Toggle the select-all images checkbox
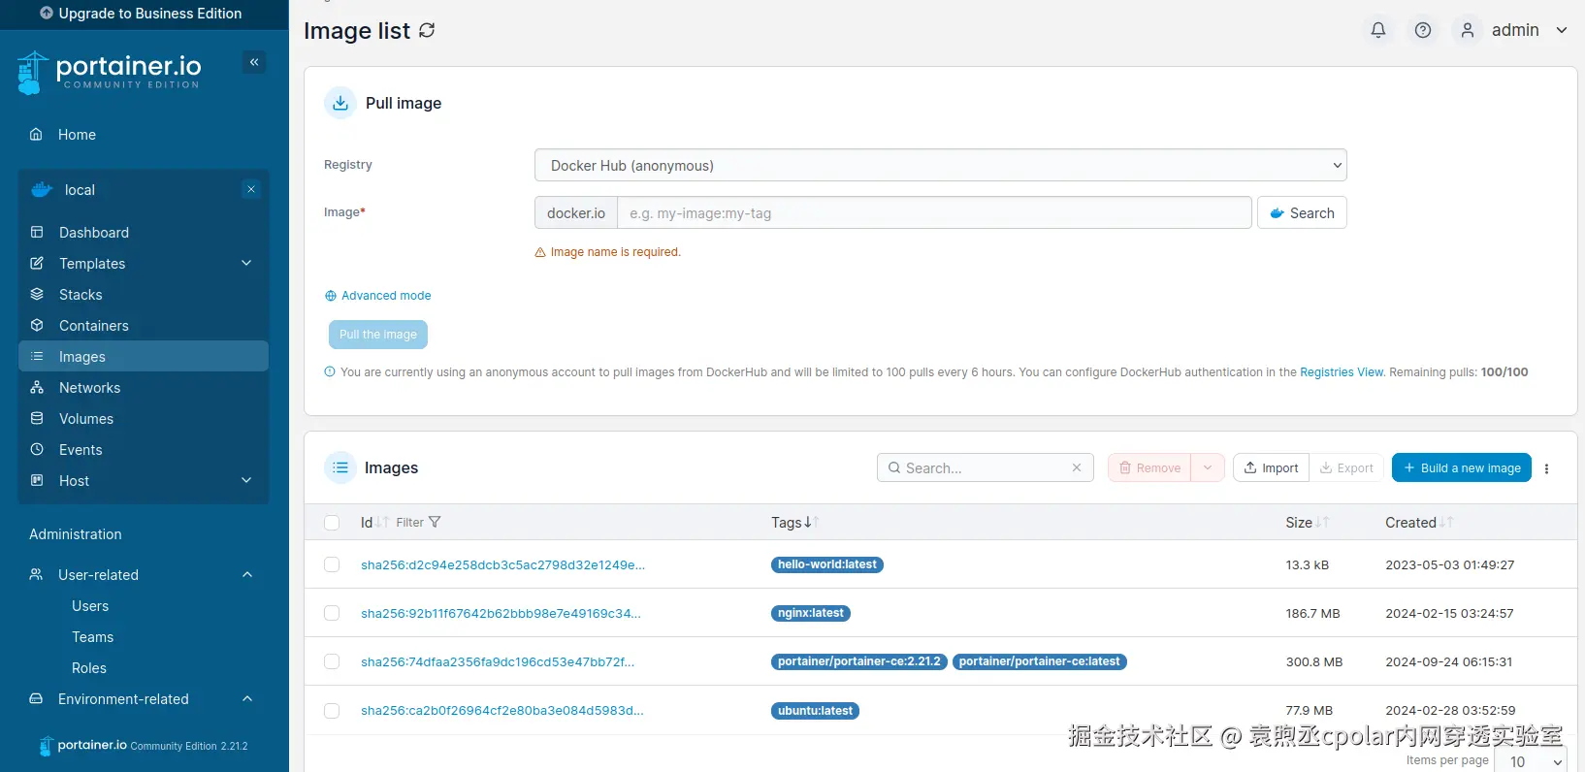The width and height of the screenshot is (1585, 772). (x=332, y=523)
